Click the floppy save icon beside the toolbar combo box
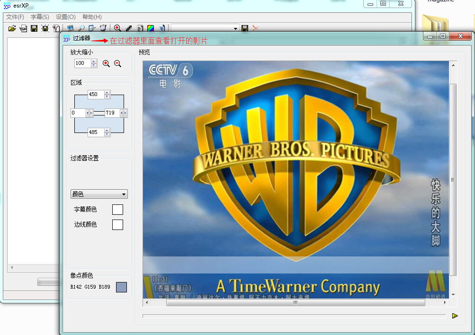 245,28
